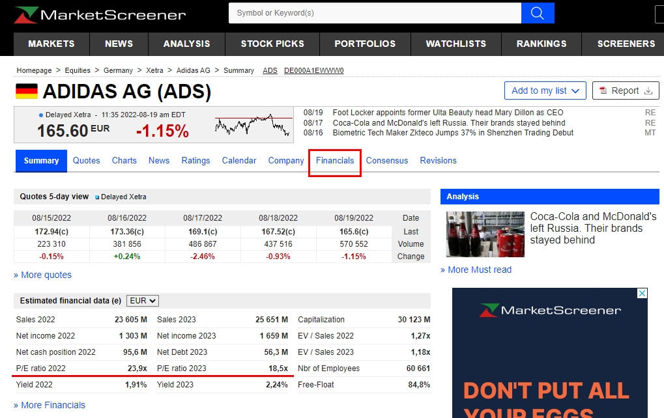This screenshot has height=418, width=664.
Task: Open the WATCHLISTS menu
Action: (456, 44)
